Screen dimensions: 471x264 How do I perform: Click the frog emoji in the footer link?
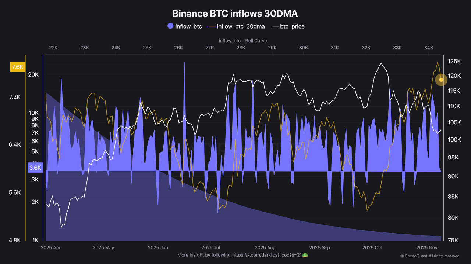pyautogui.click(x=305, y=255)
